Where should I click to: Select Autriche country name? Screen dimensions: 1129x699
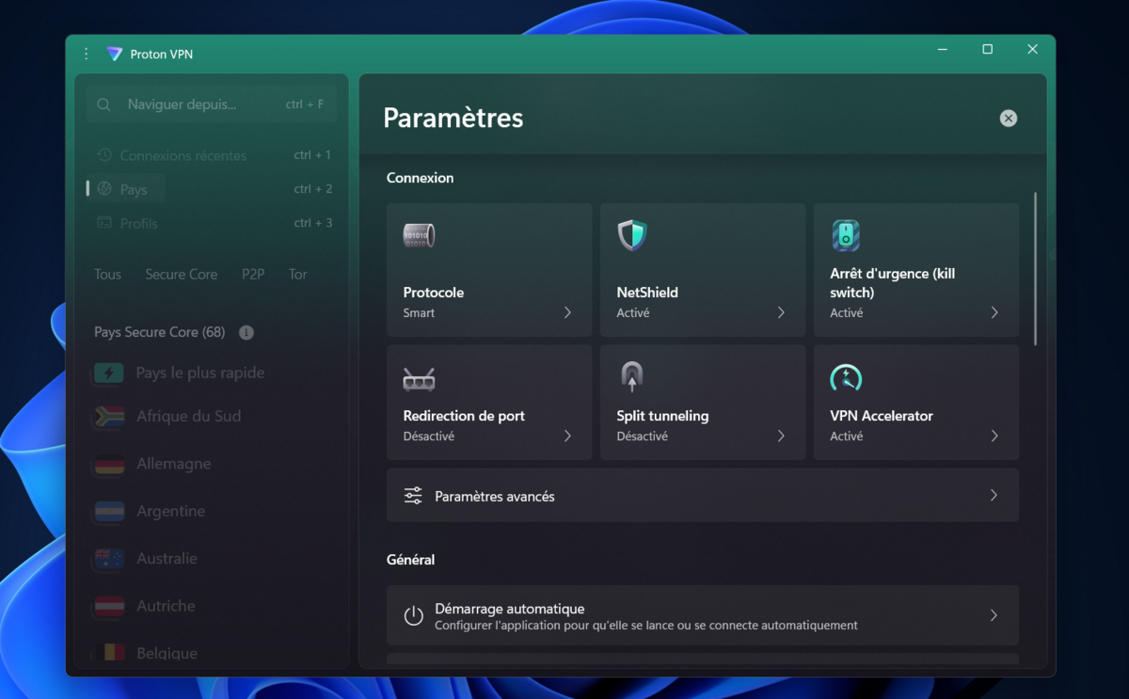166,606
